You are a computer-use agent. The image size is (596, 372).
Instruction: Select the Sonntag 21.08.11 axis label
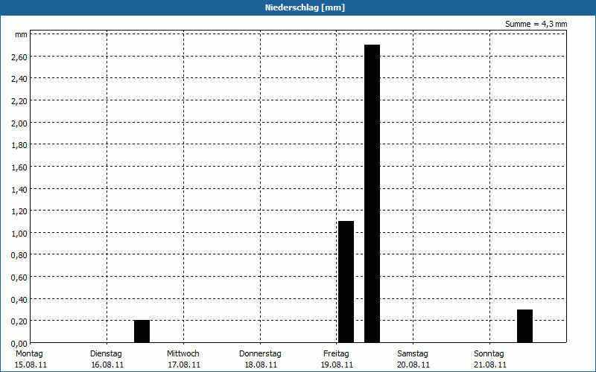(489, 359)
